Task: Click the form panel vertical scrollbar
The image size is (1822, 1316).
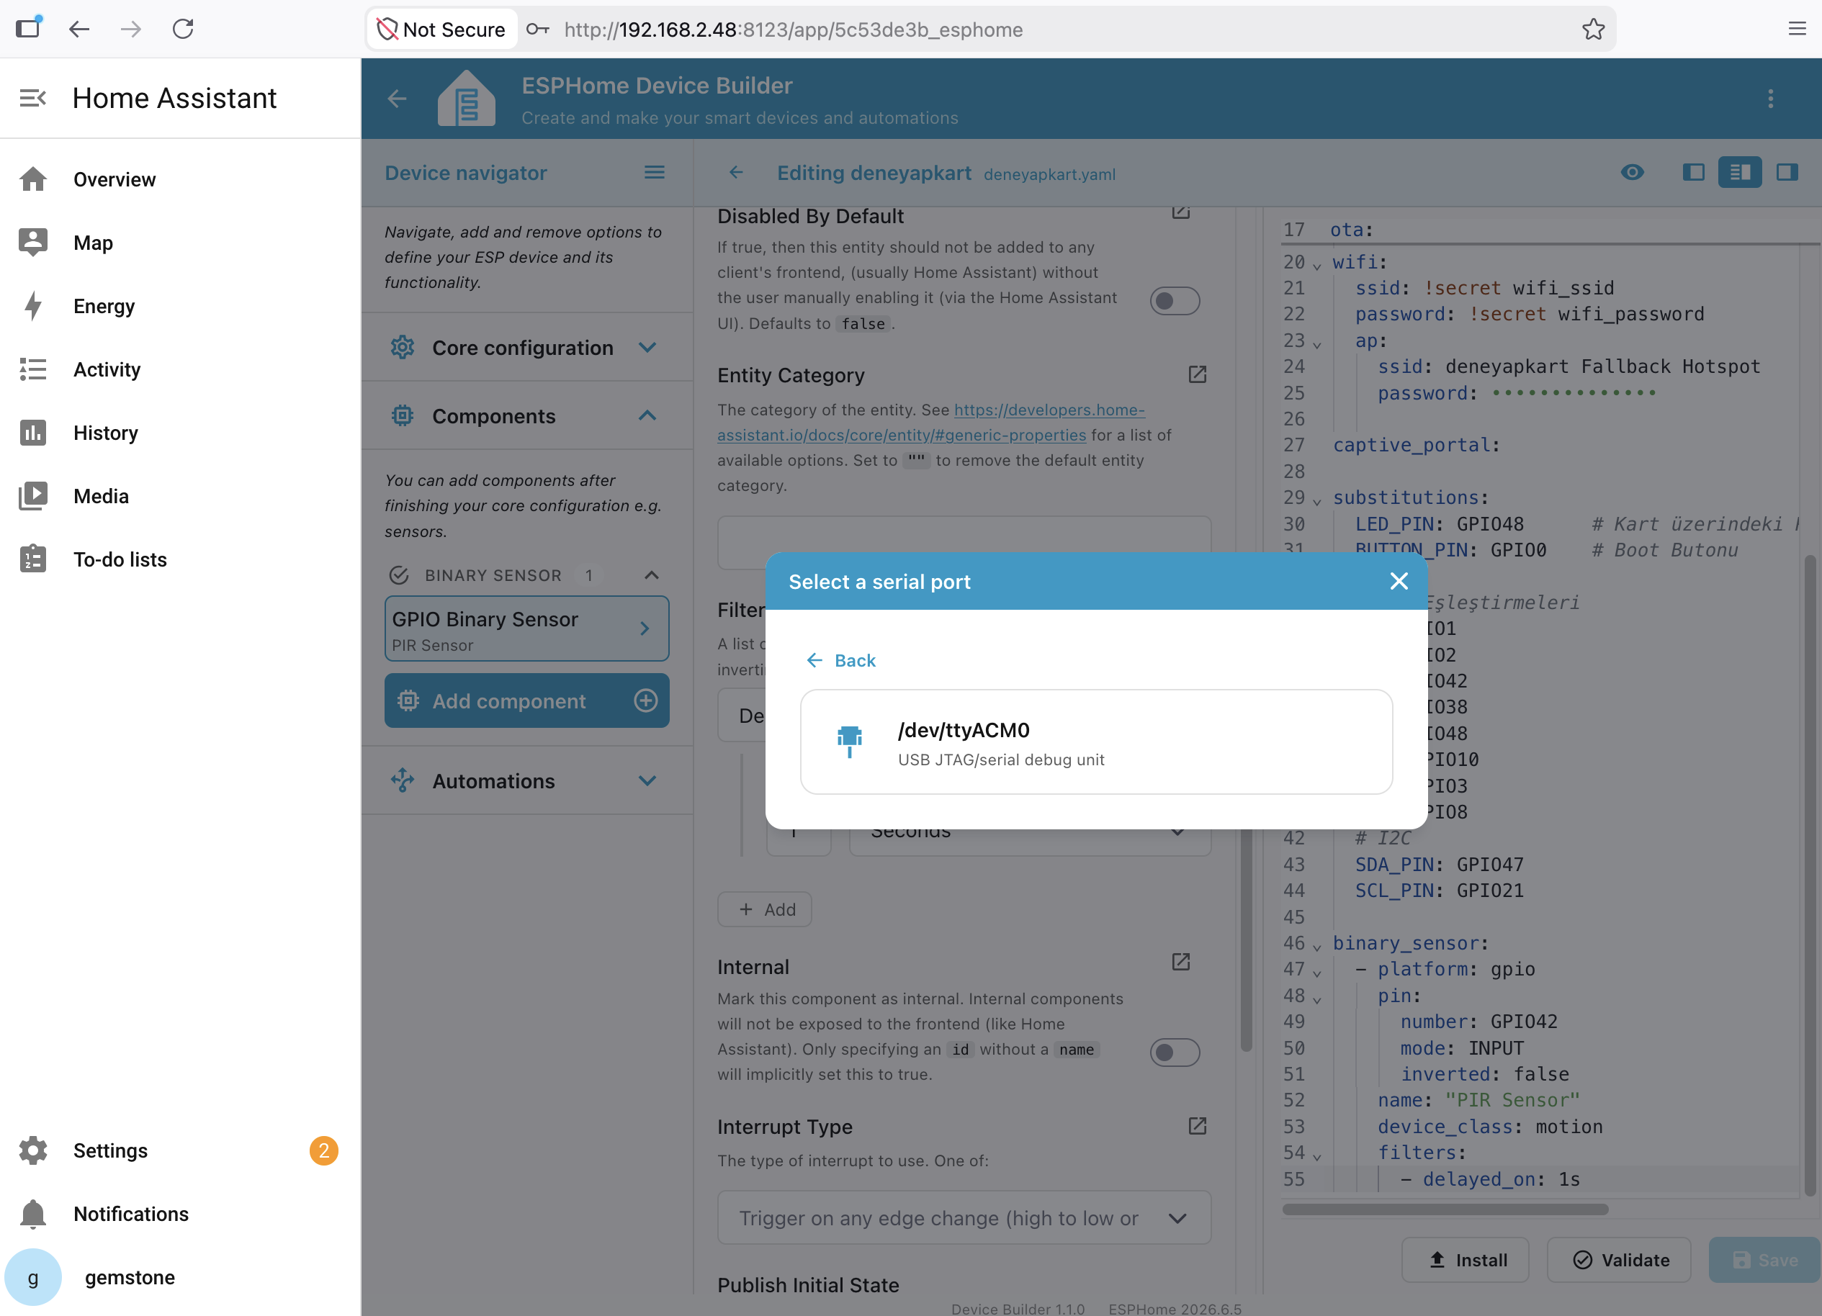Action: tap(1246, 939)
